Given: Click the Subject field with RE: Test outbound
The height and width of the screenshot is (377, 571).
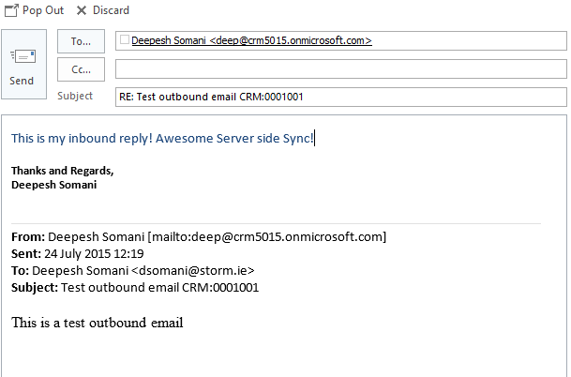Looking at the screenshot, I should tap(339, 97).
